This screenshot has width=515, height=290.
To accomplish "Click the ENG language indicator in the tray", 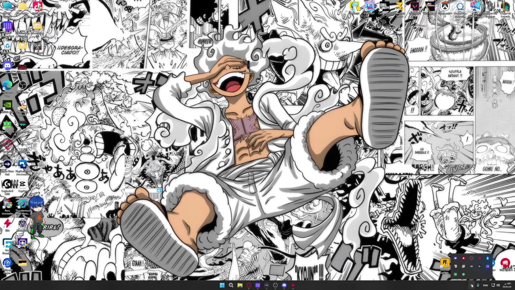I will click(486, 285).
